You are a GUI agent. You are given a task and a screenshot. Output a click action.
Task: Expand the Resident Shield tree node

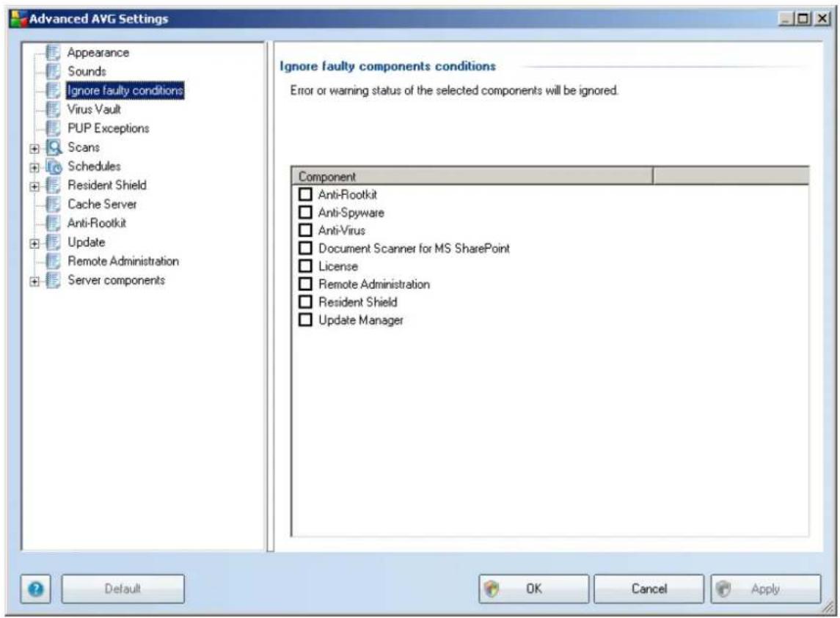pos(34,186)
